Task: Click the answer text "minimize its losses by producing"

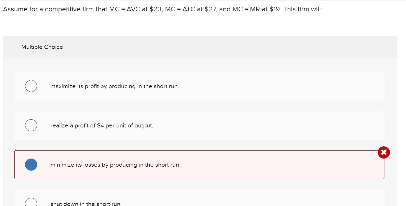Action: coord(116,165)
